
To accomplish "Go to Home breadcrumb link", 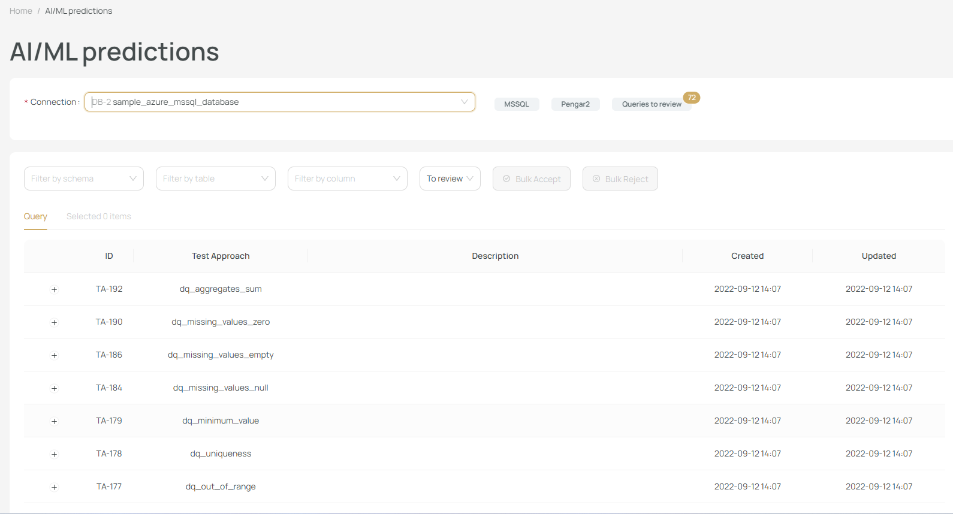I will (21, 11).
